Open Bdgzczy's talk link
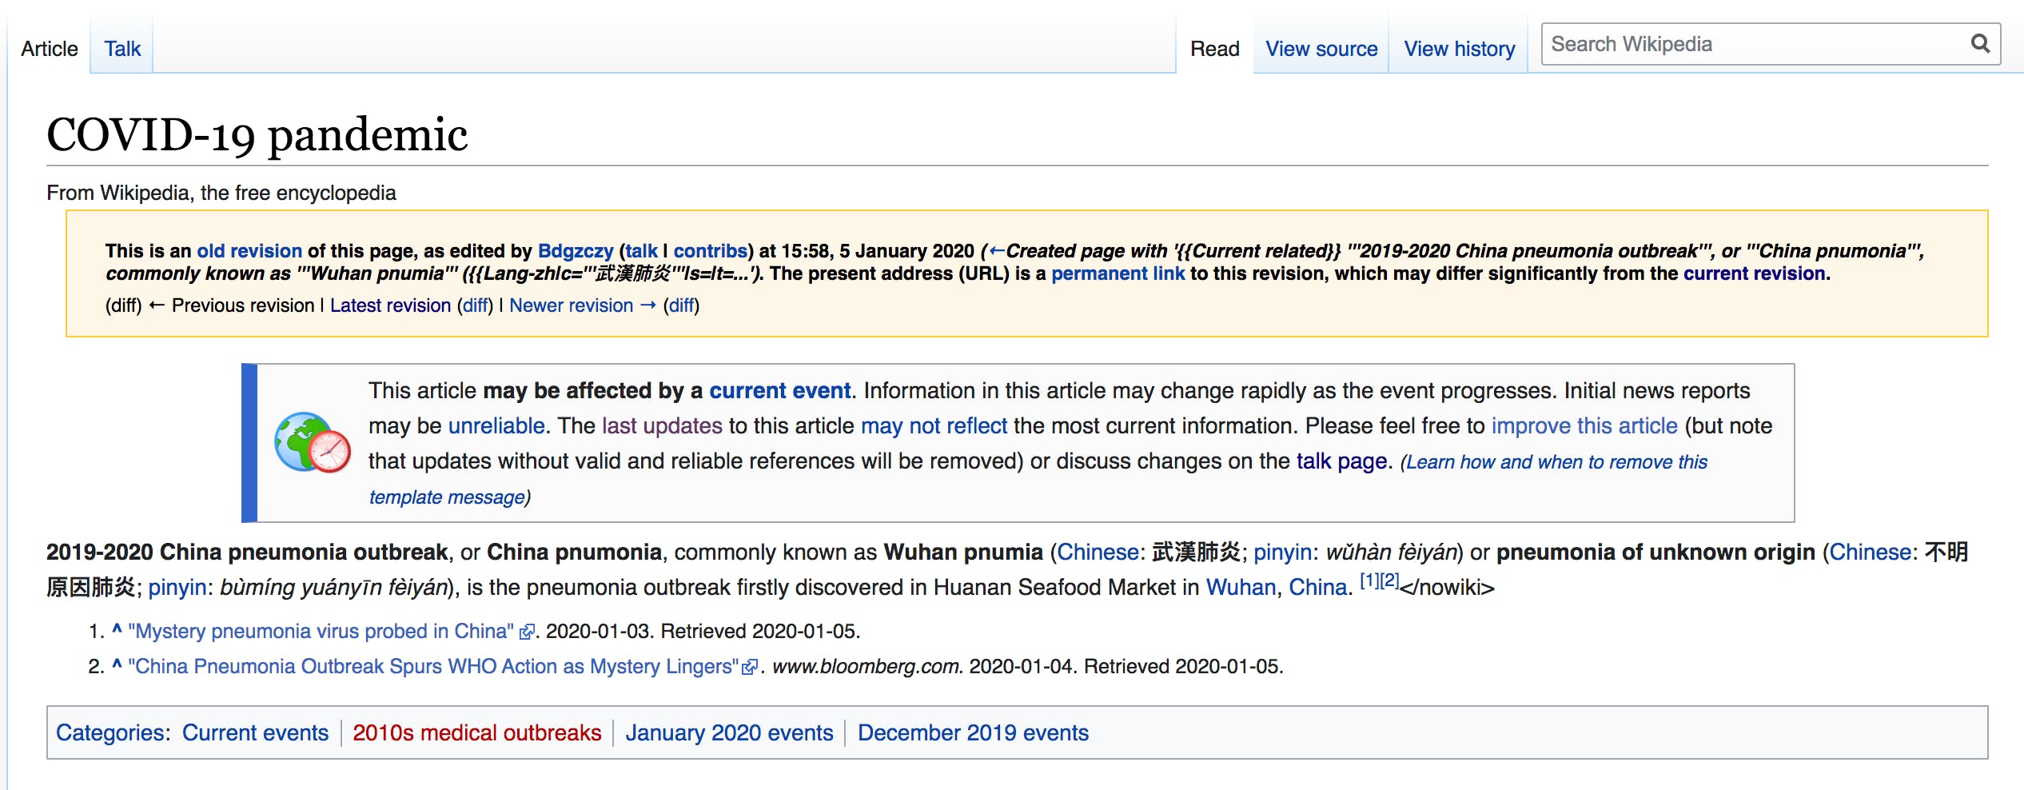The width and height of the screenshot is (2024, 790). [x=641, y=251]
